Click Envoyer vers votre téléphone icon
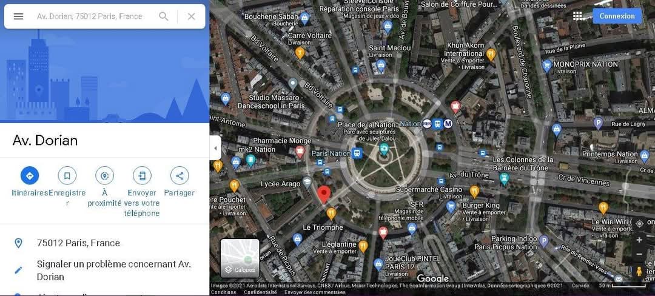Viewport: 655px width, 296px height. 142,176
